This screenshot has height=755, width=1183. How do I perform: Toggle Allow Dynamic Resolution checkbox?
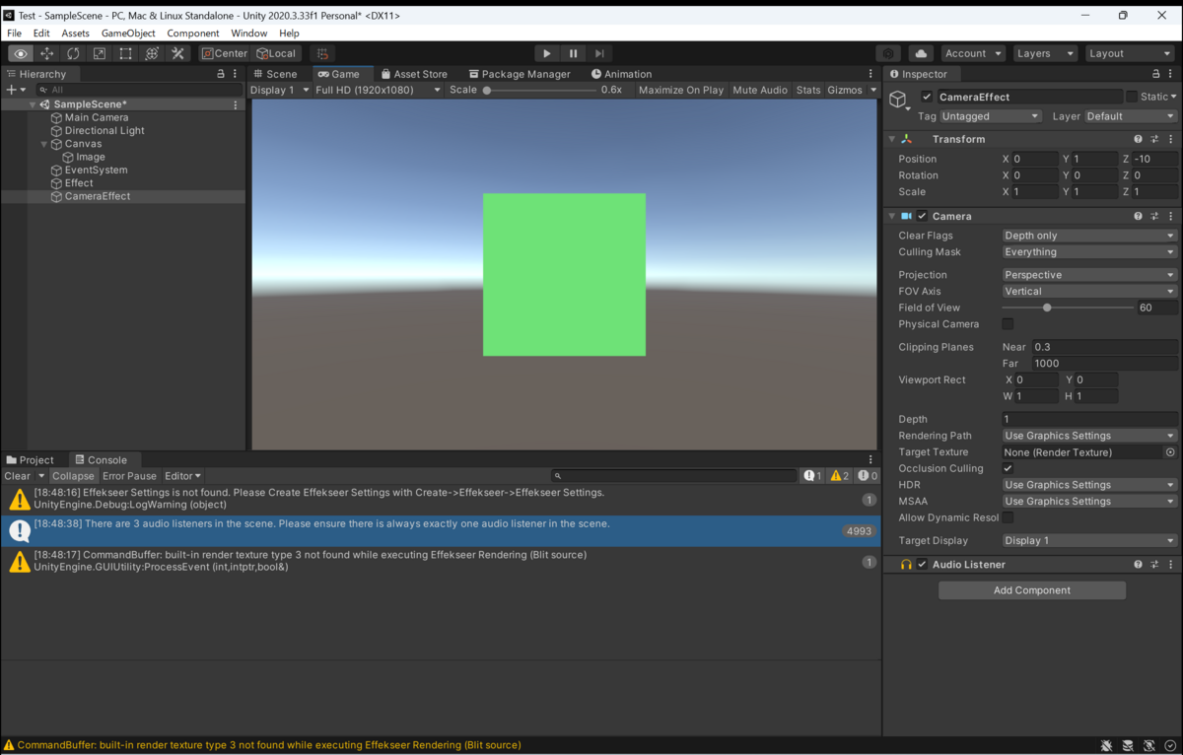click(x=1008, y=518)
